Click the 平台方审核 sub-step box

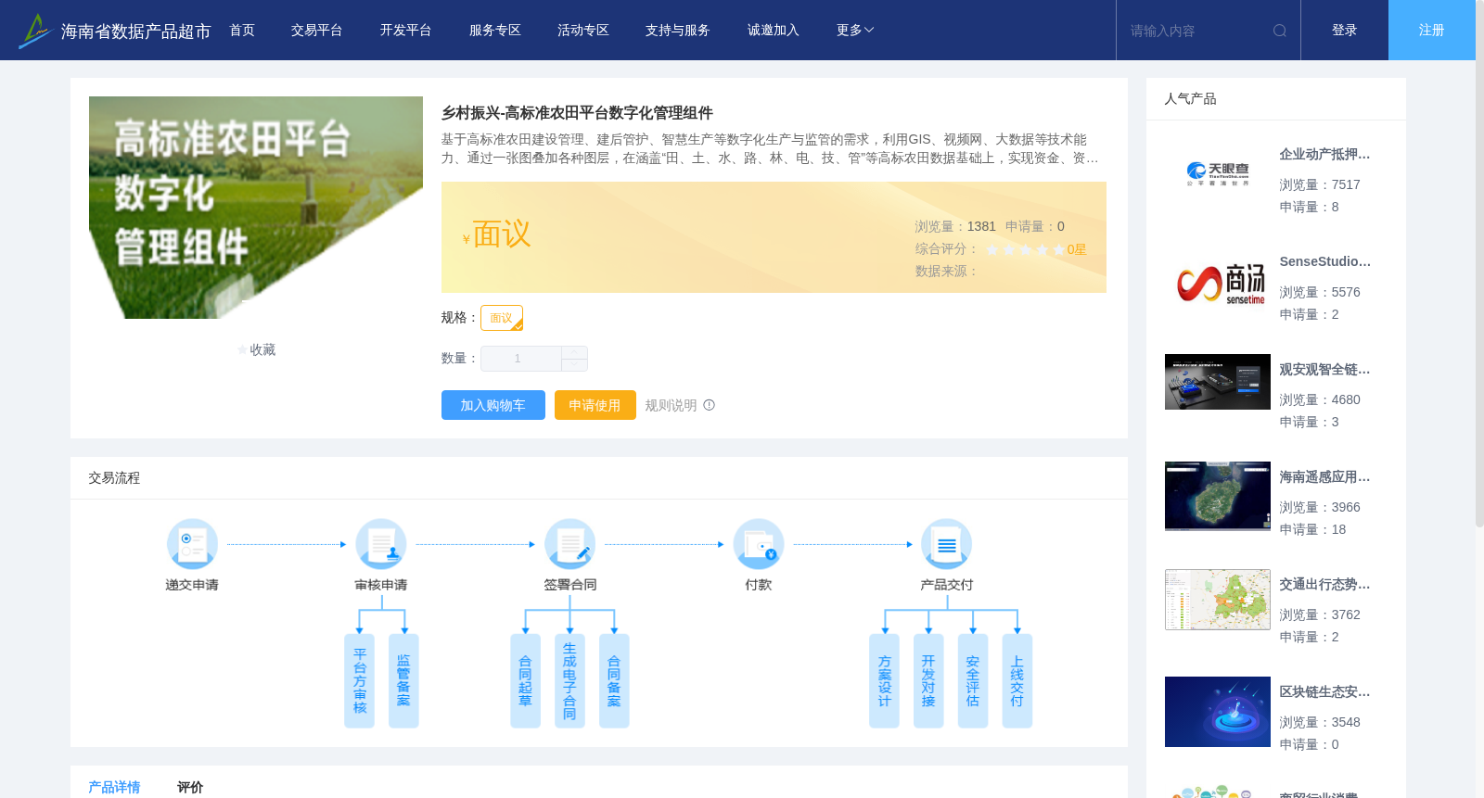point(359,681)
